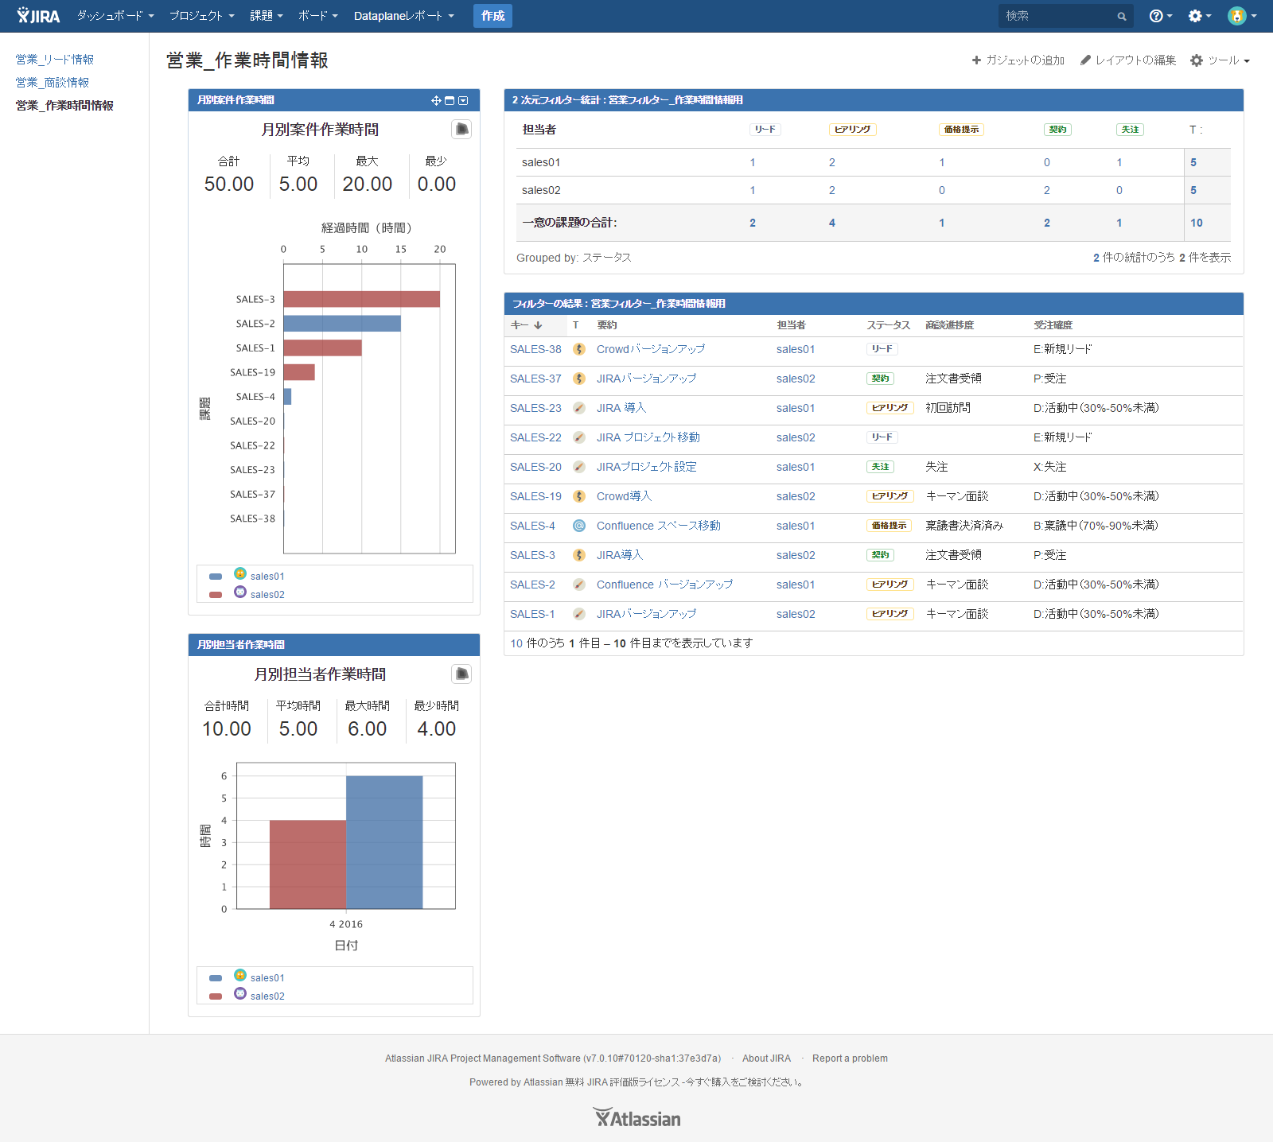Image resolution: width=1273 pixels, height=1142 pixels.
Task: Click the red SALES-3 bar in chart
Action: tap(361, 299)
